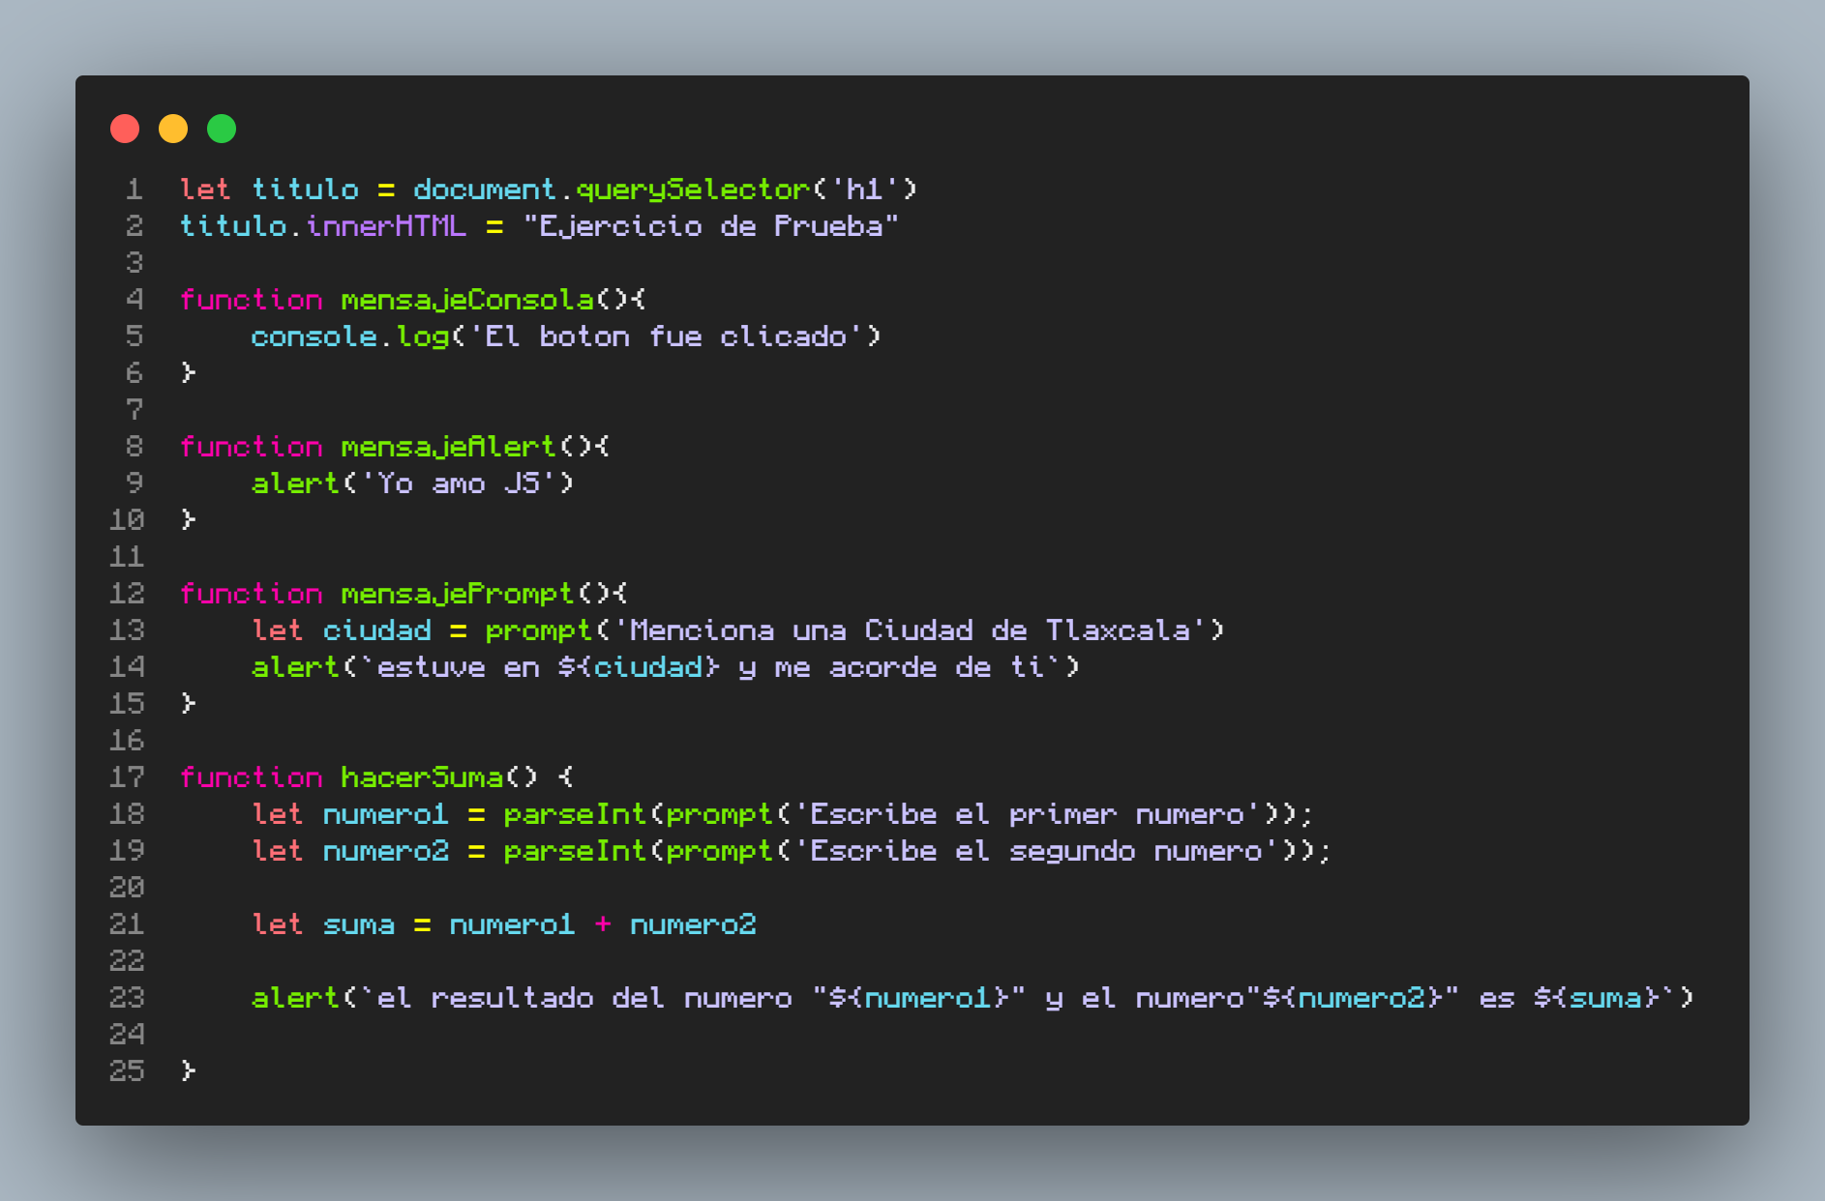Click 'log' on line 5

(x=423, y=337)
